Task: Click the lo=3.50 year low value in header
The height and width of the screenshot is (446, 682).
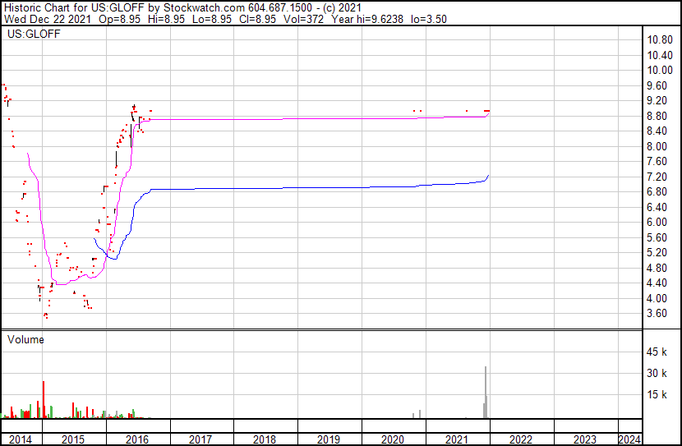Action: pyautogui.click(x=429, y=20)
